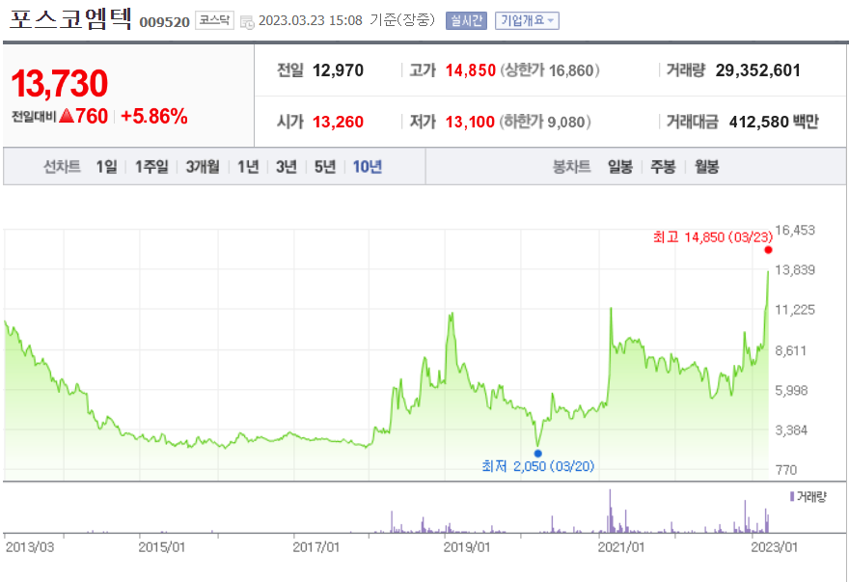The image size is (849, 582).
Task: Click the 최고 14,850 (03/23) chart label
Action: tap(713, 237)
